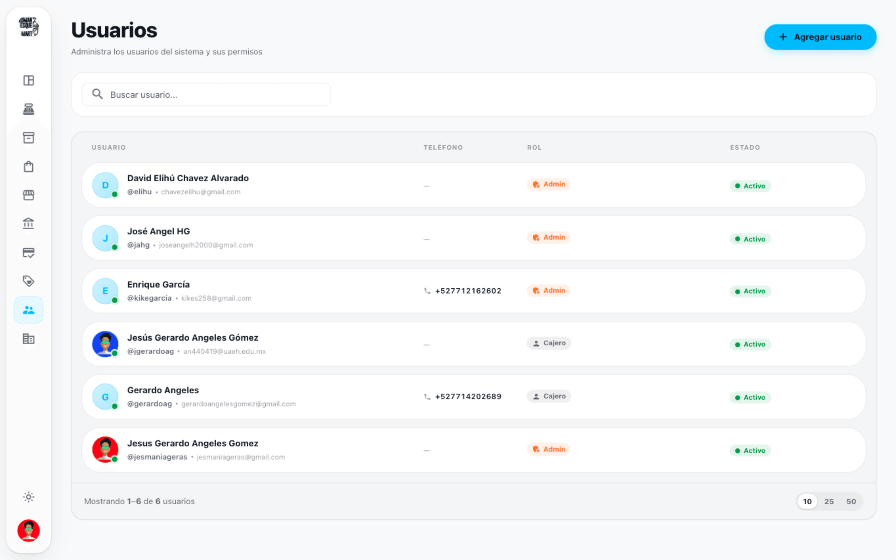896x560 pixels.
Task: Click the phone icon in Enrique García's row
Action: pos(427,291)
